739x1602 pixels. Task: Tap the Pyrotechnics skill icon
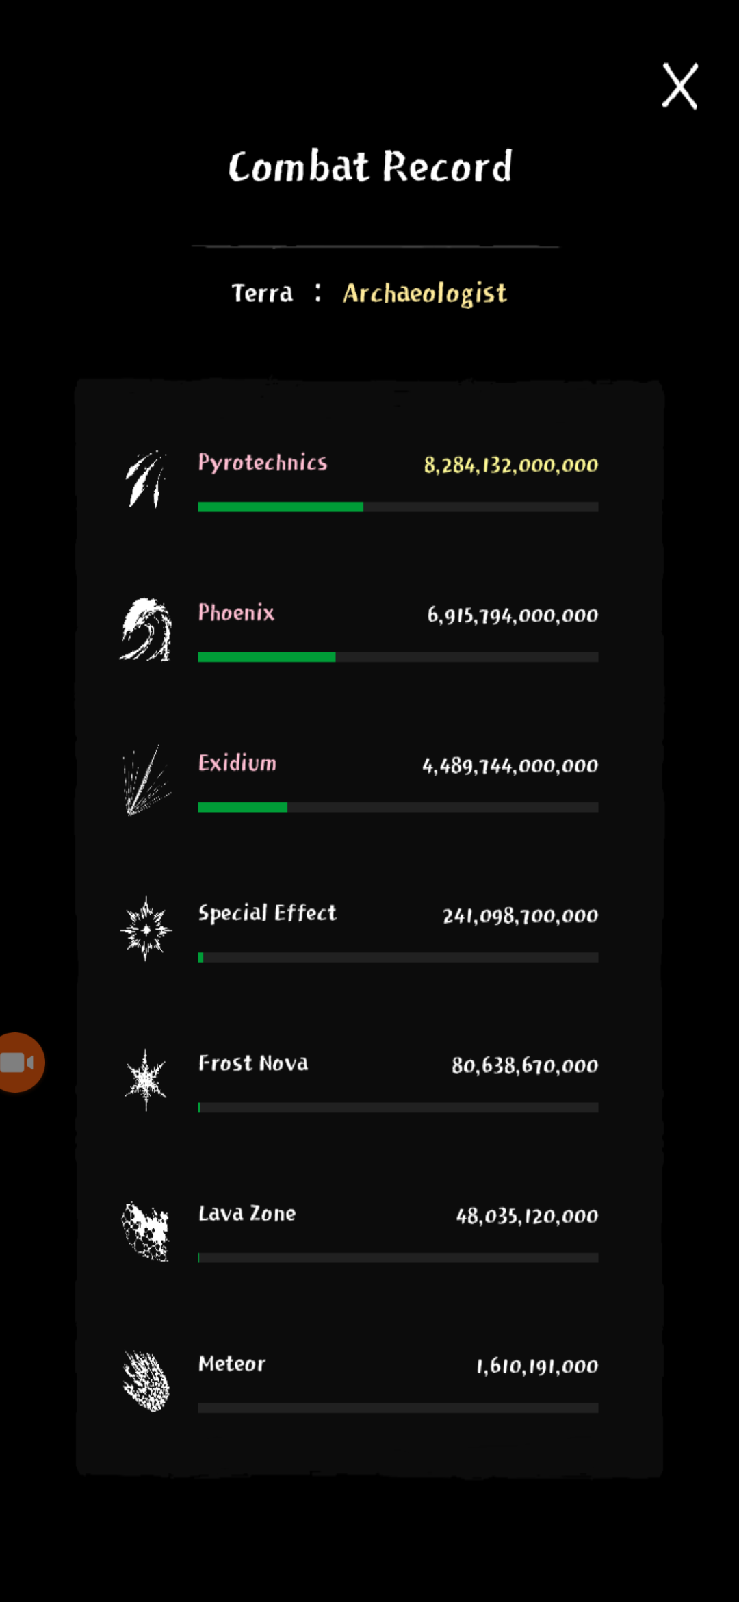pos(146,479)
